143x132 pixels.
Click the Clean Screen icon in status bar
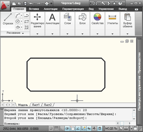135,128
